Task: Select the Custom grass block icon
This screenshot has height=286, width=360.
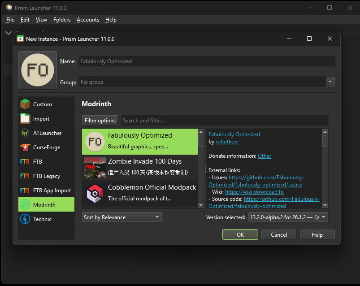Action: pyautogui.click(x=25, y=104)
